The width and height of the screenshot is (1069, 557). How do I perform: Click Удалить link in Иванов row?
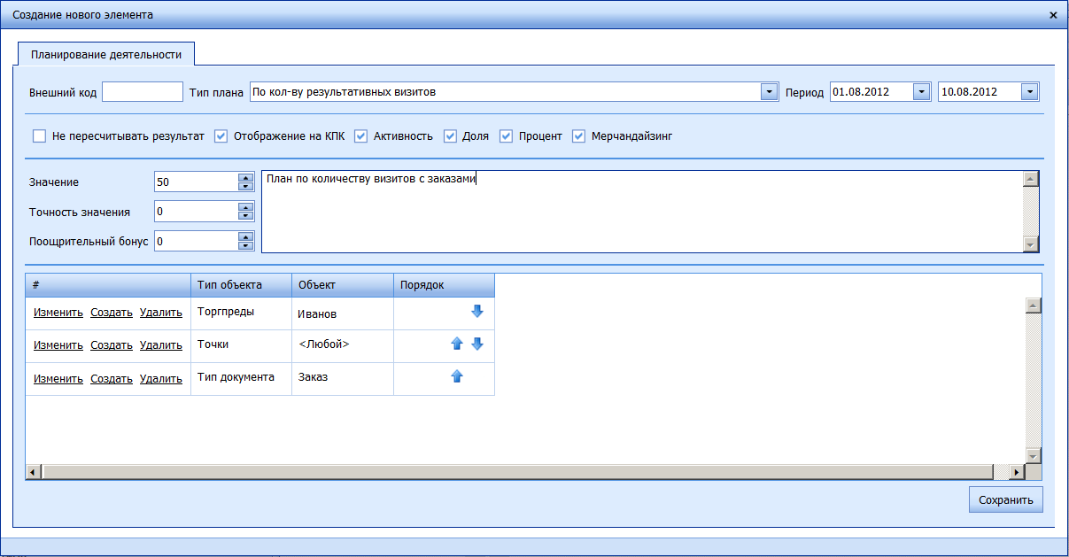161,313
